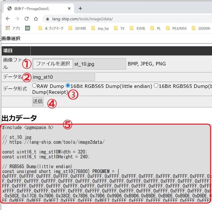Open the PL bookmark folder
Viewport: 212px width, 210px height.
point(155,28)
